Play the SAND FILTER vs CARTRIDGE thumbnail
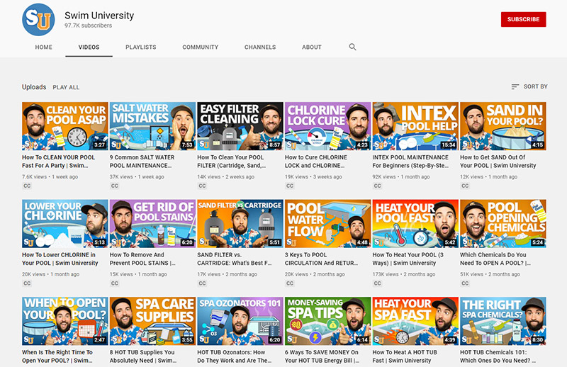The height and width of the screenshot is (367, 567). tap(240, 224)
